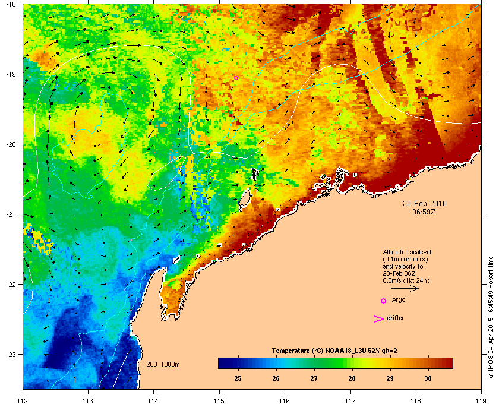Click the latitude label -18
499x404 pixels.
point(10,4)
